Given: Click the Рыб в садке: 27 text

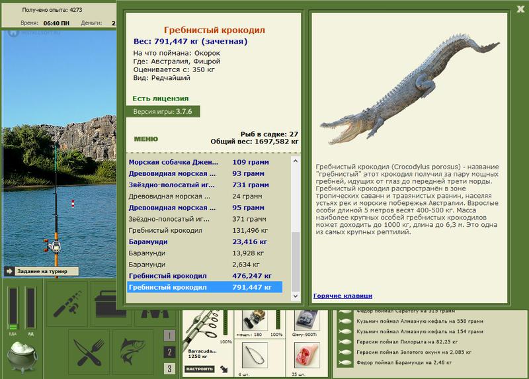Looking at the screenshot, I should click(x=269, y=134).
